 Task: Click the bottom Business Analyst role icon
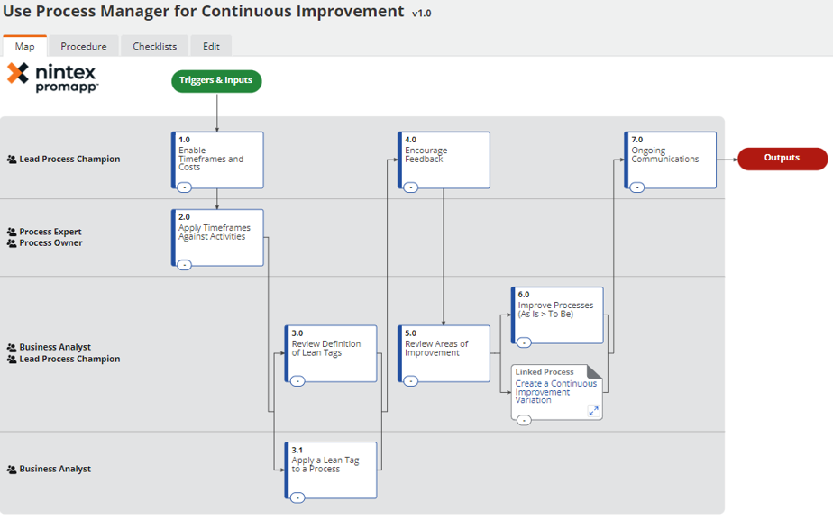tap(12, 470)
